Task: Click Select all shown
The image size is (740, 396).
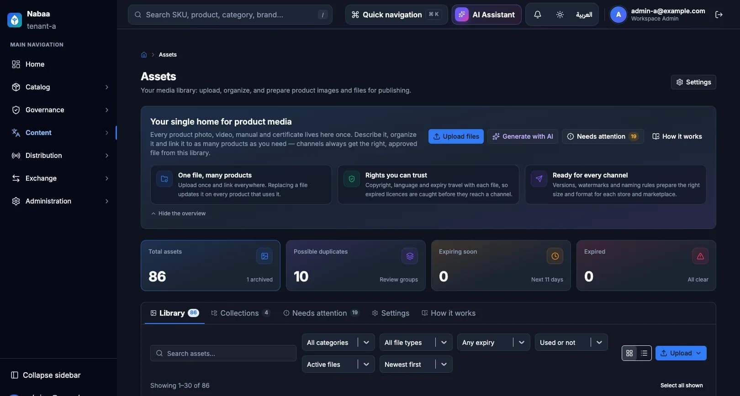Action: click(682, 386)
